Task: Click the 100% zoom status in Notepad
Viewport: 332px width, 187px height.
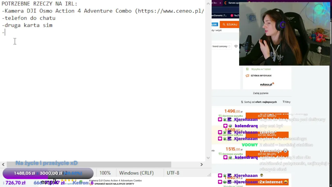Action: coord(105,173)
